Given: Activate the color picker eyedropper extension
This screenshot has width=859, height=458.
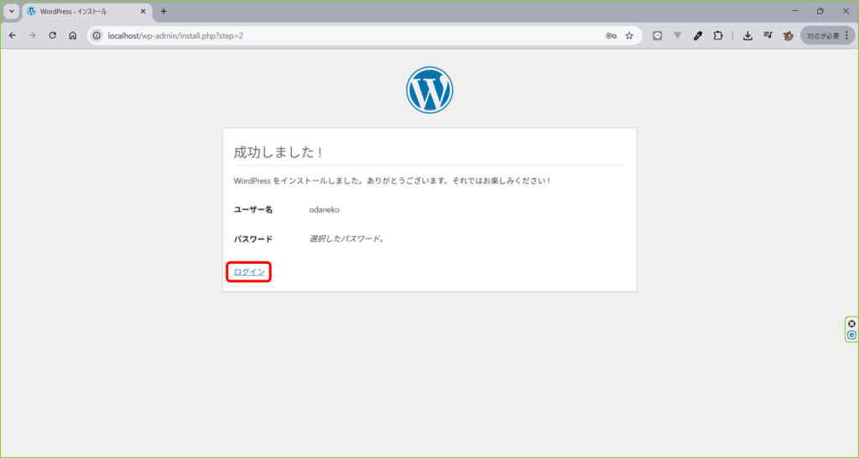Looking at the screenshot, I should pos(697,36).
